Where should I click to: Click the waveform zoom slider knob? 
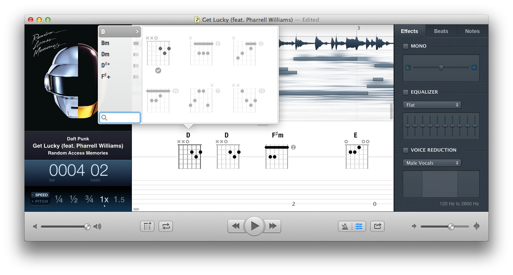pos(451,226)
